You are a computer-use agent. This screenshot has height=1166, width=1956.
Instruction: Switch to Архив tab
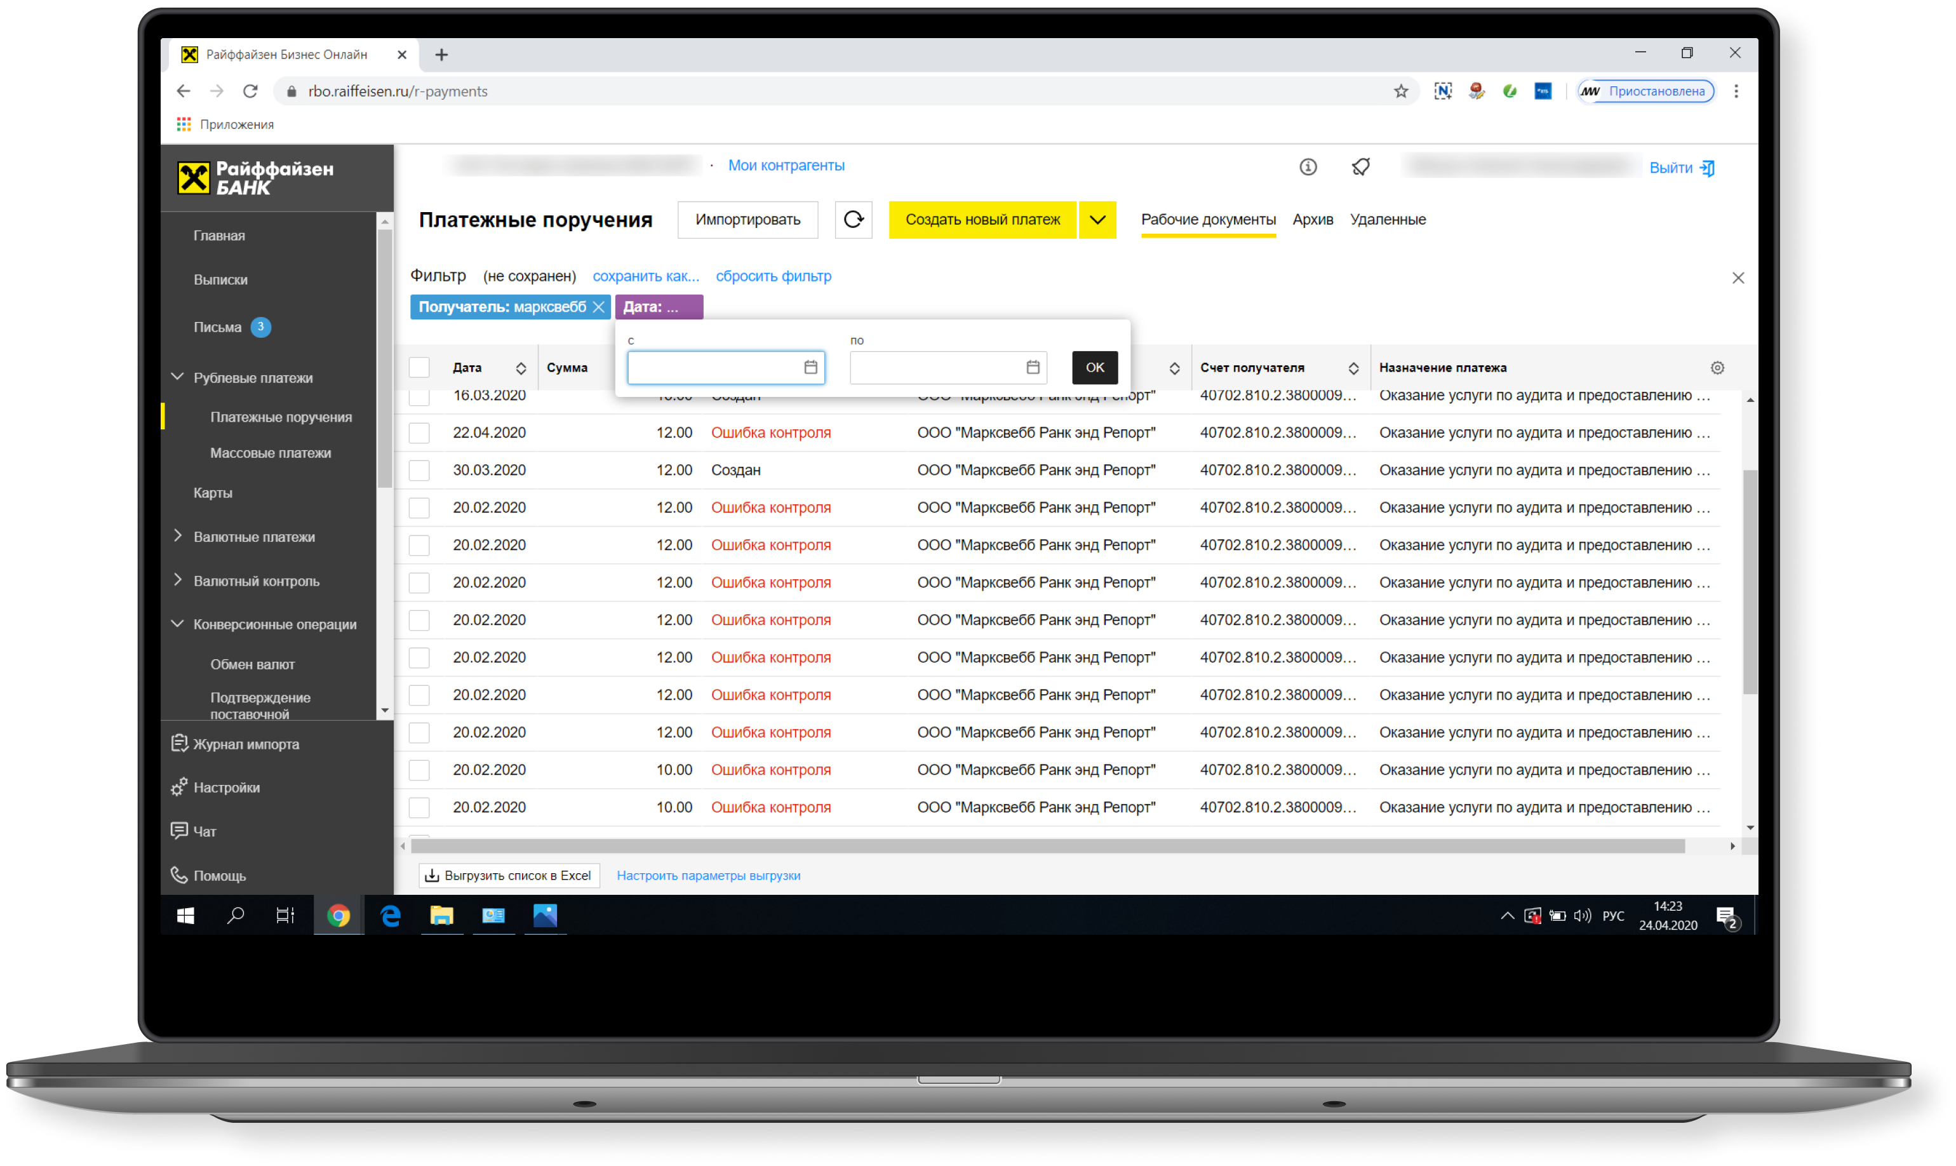pos(1313,219)
